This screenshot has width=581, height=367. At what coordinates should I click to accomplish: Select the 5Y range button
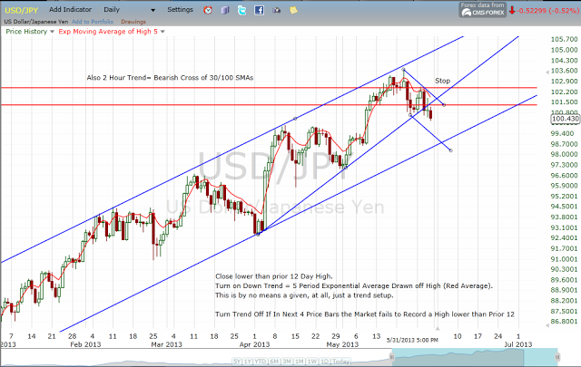[x=237, y=362]
